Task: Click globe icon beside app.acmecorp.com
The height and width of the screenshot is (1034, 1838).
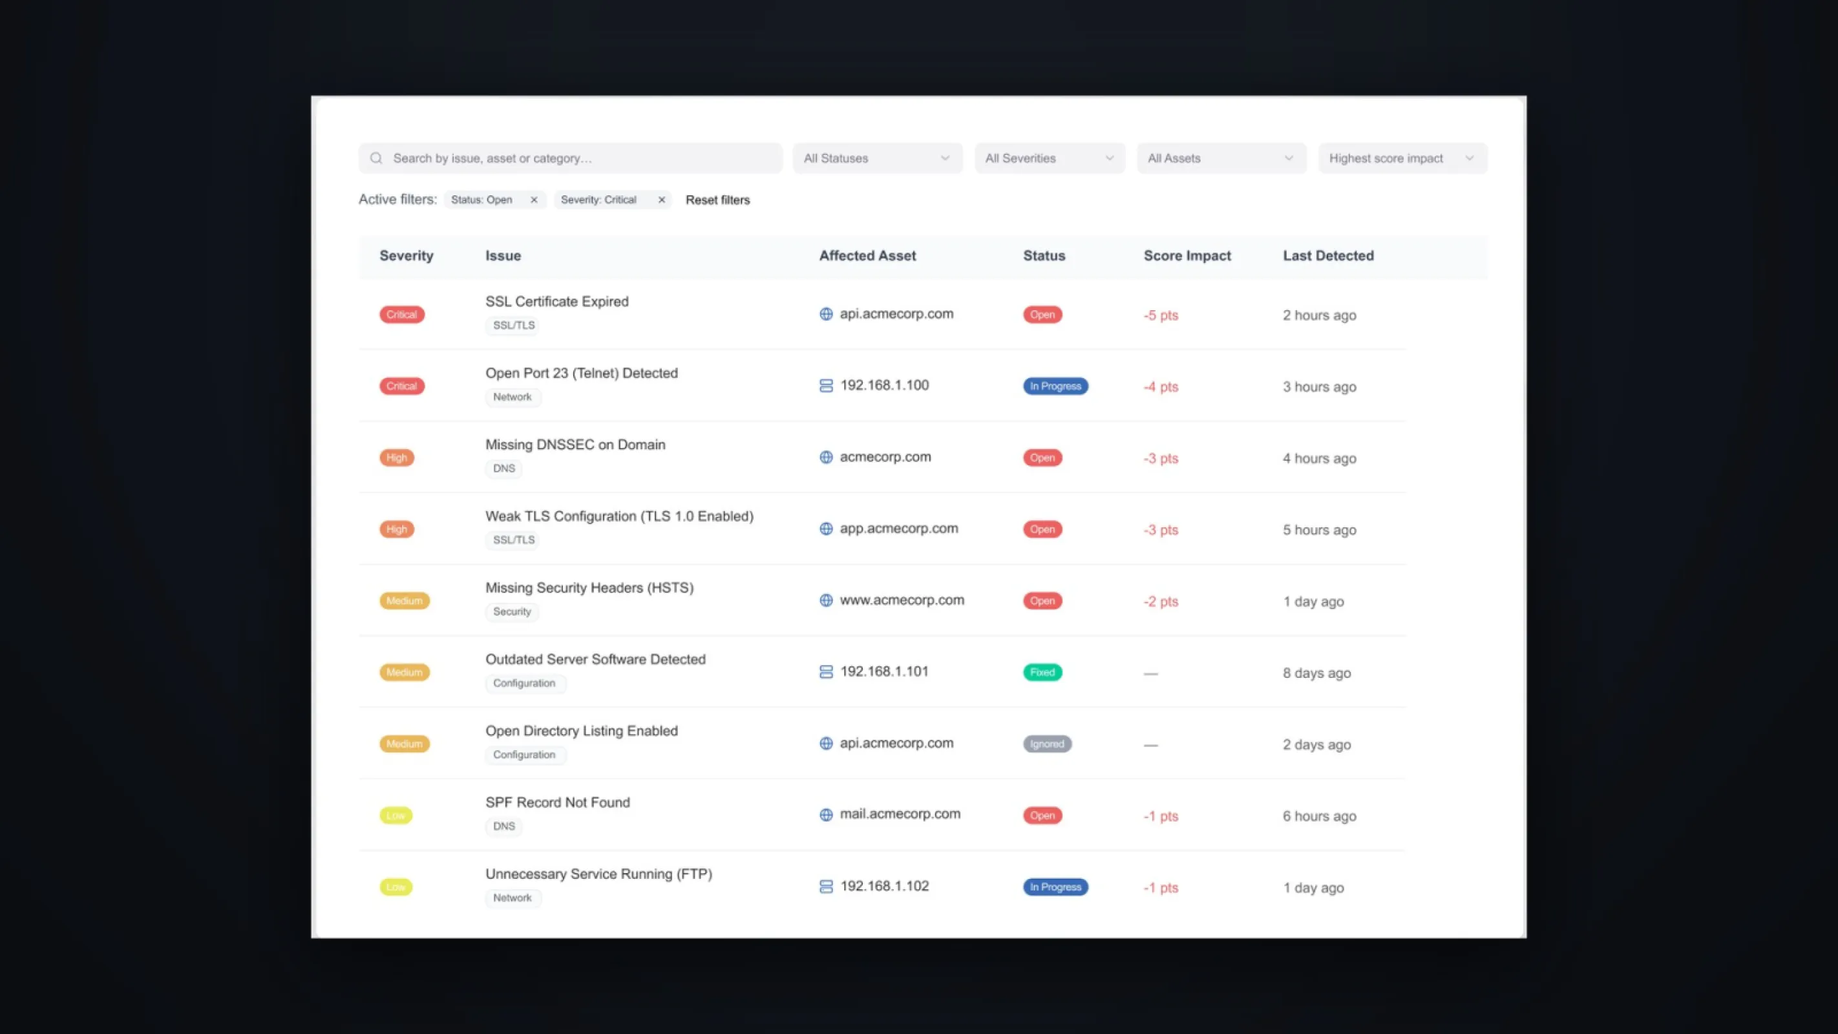Action: coord(826,529)
